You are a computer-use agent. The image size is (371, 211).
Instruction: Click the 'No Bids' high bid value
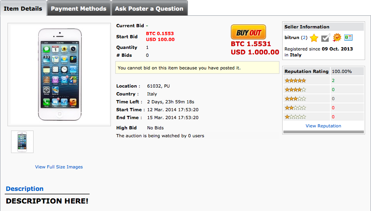pyautogui.click(x=156, y=128)
